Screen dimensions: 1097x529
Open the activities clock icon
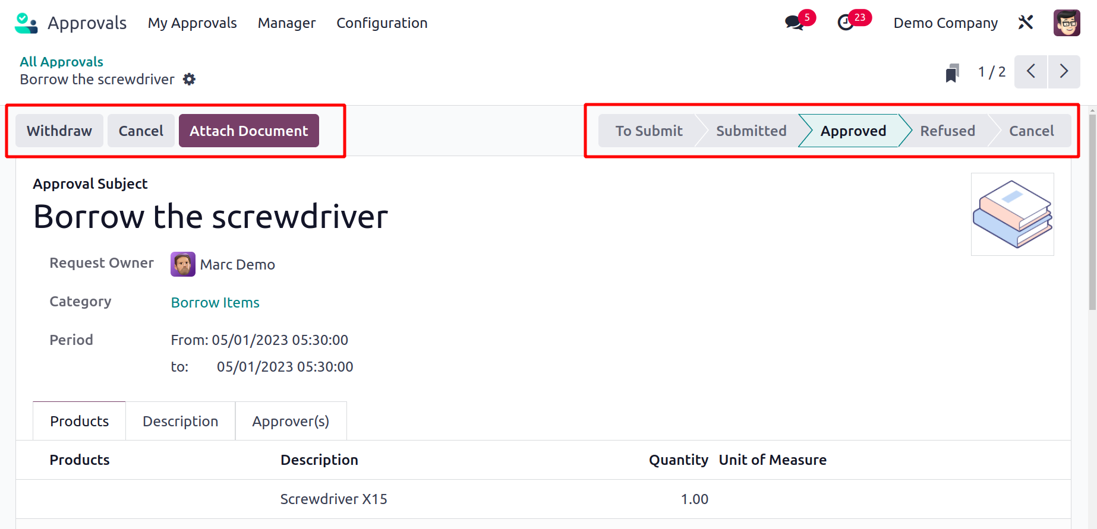pos(845,23)
